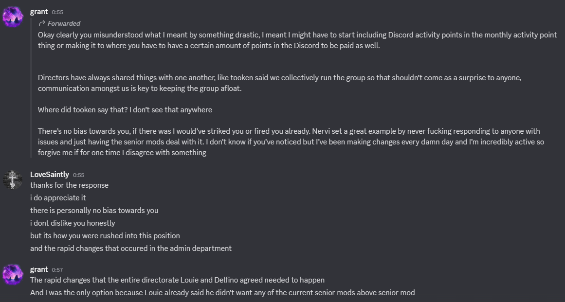Select the "thanks for the response" message

pyautogui.click(x=69, y=185)
